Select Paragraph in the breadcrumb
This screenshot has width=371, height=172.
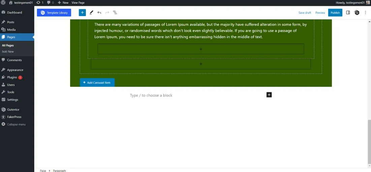click(59, 171)
